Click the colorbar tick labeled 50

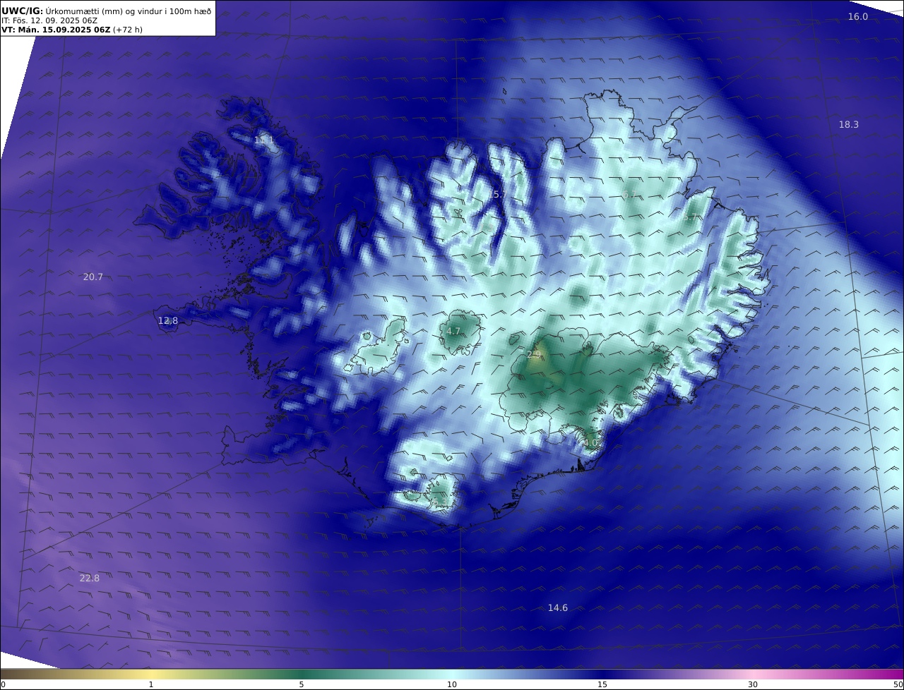[x=898, y=684]
